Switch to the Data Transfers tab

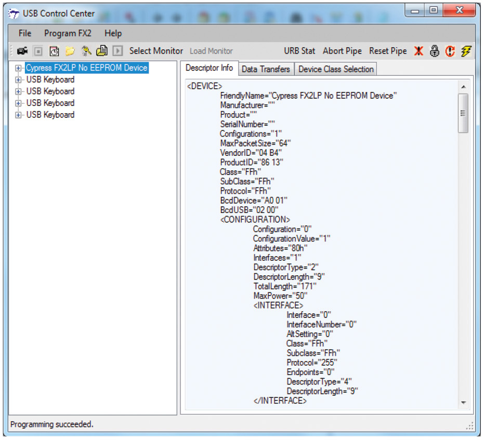click(x=266, y=69)
